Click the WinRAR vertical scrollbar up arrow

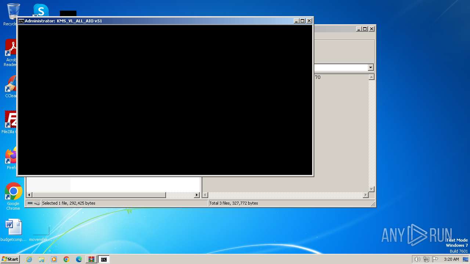371,77
